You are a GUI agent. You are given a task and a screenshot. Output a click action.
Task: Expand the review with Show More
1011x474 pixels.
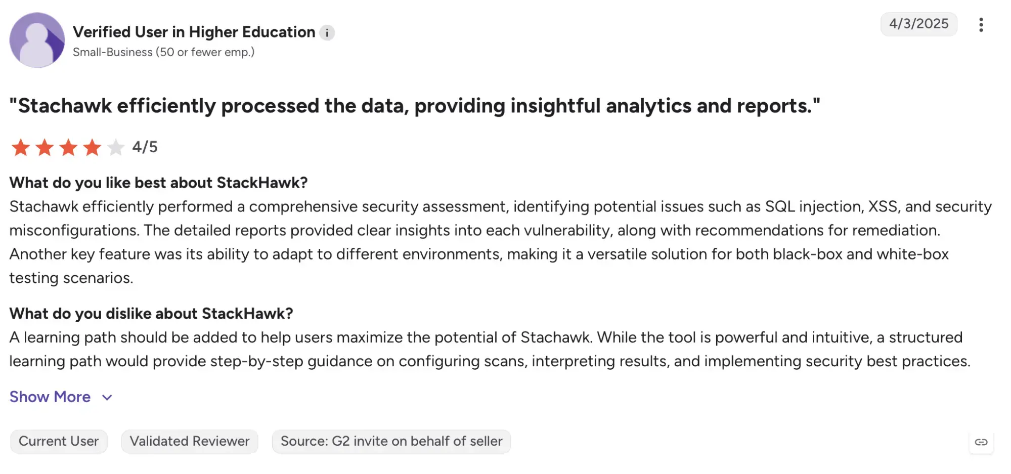(x=50, y=397)
